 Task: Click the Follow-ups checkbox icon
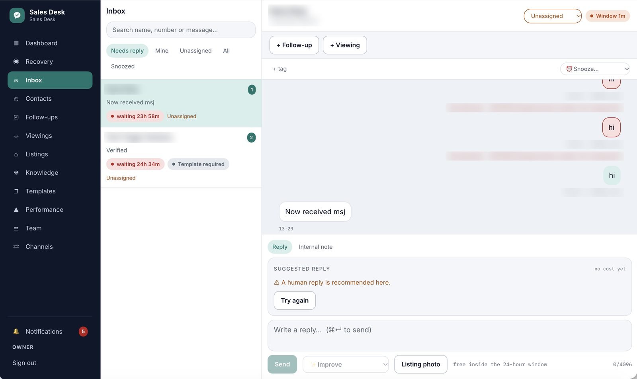point(16,117)
